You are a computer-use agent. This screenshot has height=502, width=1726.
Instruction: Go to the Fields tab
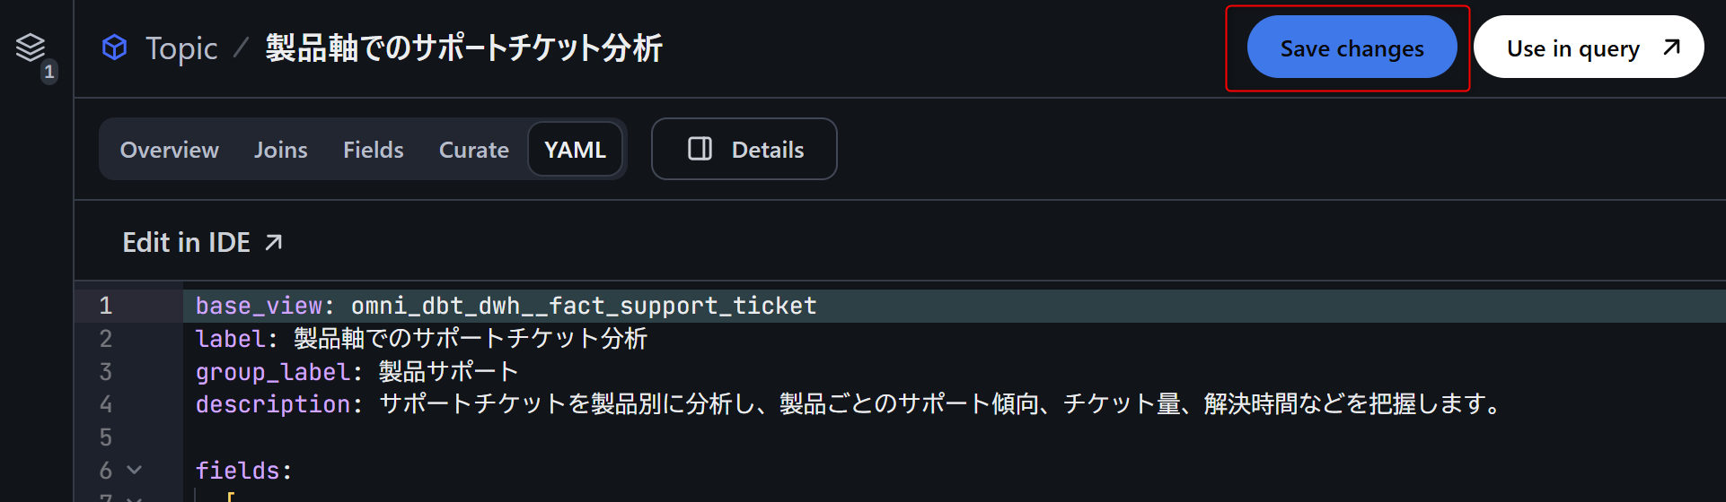point(374,150)
